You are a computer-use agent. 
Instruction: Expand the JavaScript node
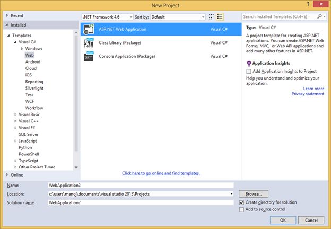pos(15,141)
